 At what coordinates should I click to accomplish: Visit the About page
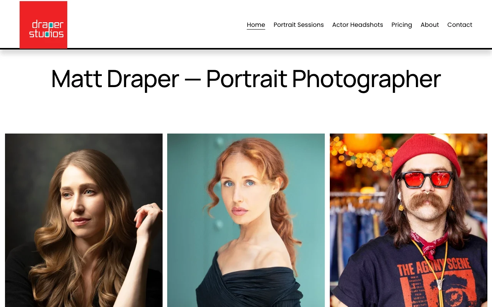point(429,25)
